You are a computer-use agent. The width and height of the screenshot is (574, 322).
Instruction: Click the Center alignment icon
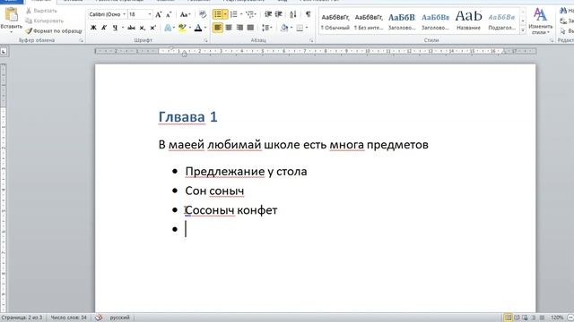pos(229,28)
